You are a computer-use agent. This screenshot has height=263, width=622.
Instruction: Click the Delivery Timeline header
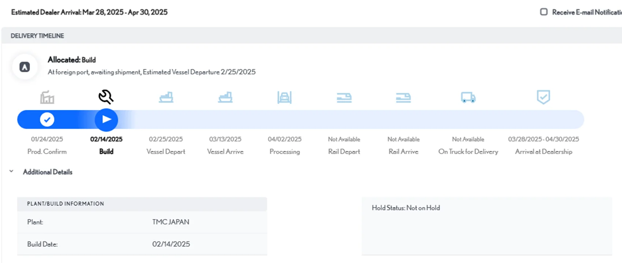tap(37, 36)
